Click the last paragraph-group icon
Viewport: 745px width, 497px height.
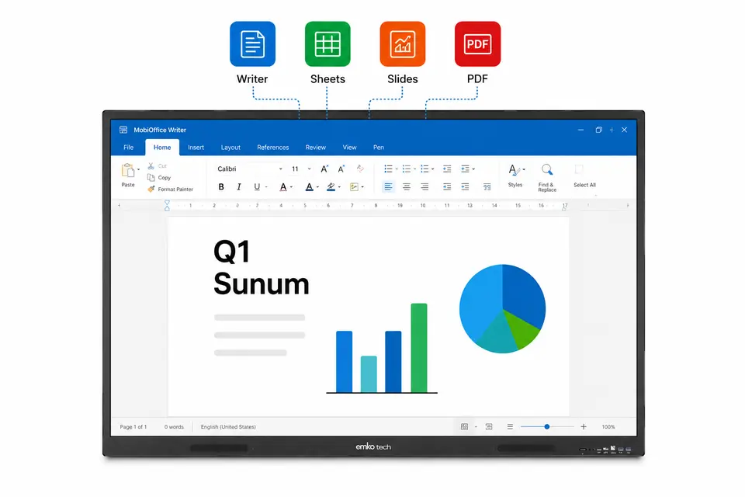(487, 187)
